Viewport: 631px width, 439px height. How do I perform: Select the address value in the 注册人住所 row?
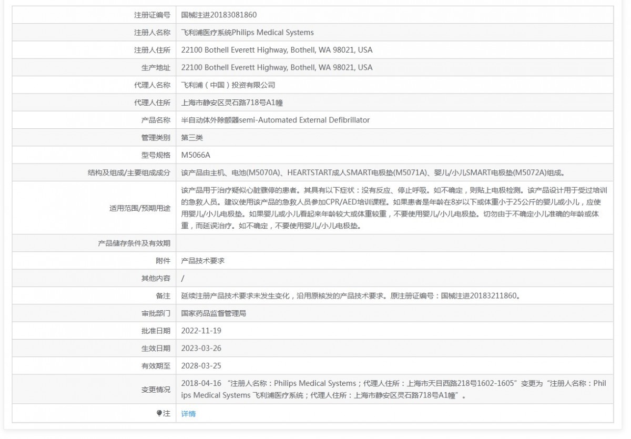pos(277,50)
